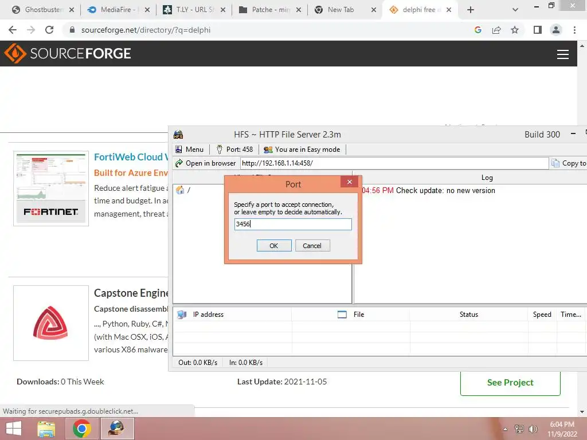Click Open in browser in HFS
Image resolution: width=587 pixels, height=440 pixels.
pos(205,163)
